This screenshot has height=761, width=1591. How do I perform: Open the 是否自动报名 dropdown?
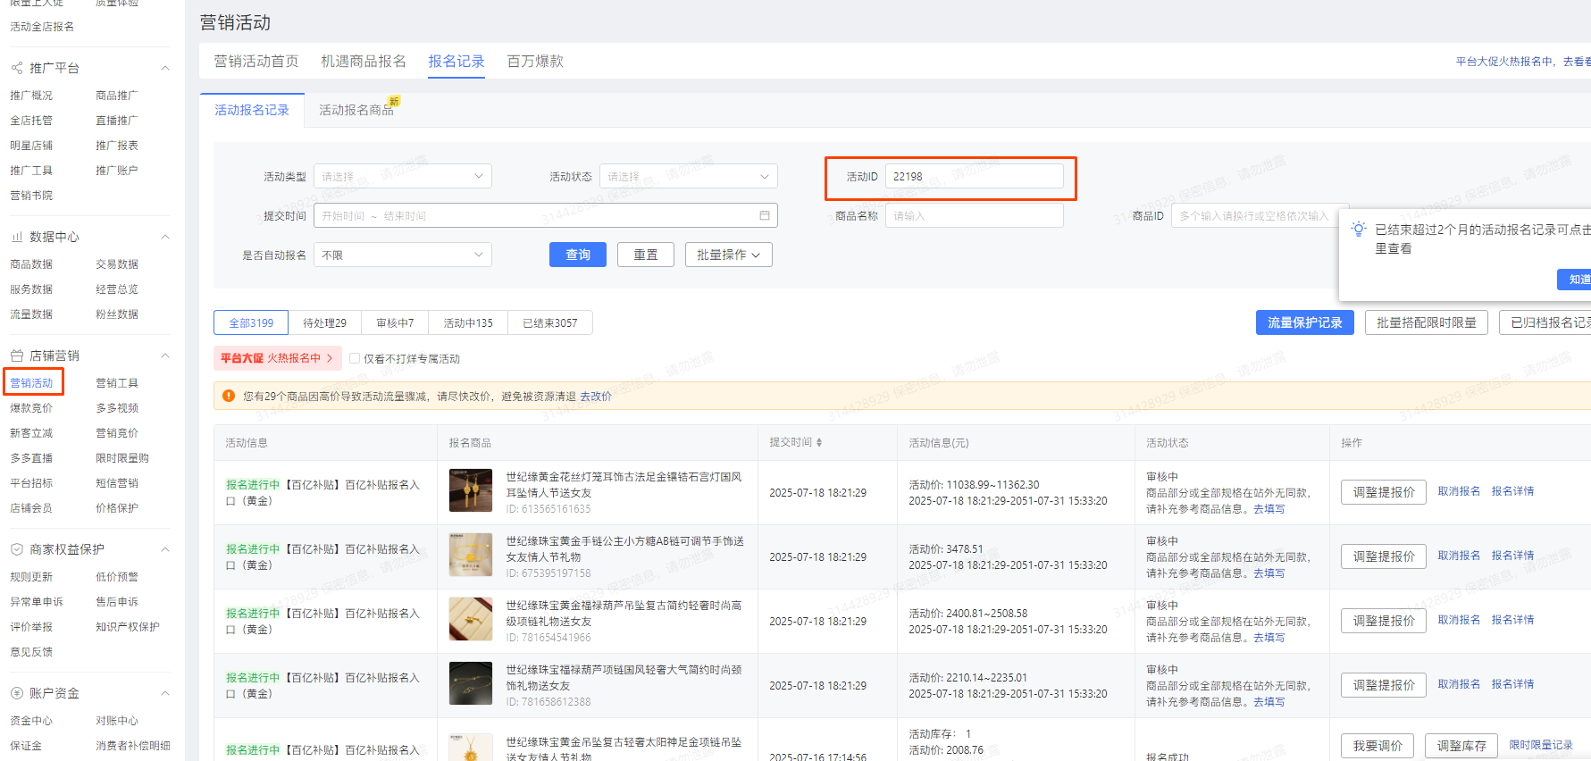tap(402, 255)
